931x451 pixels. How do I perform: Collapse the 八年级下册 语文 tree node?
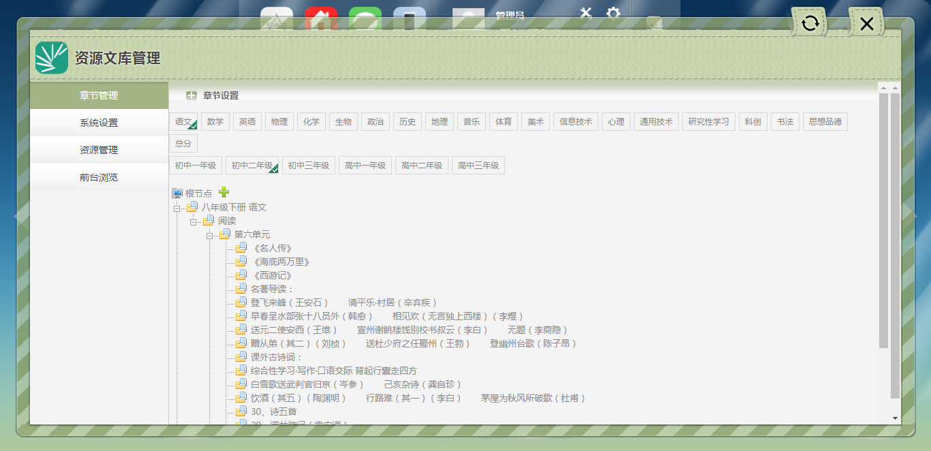(177, 208)
